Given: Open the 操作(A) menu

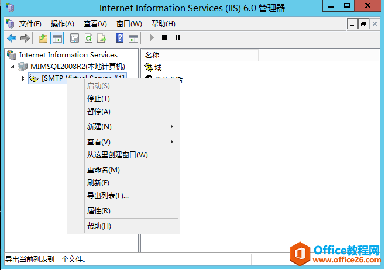Looking at the screenshot, I should click(x=63, y=24).
